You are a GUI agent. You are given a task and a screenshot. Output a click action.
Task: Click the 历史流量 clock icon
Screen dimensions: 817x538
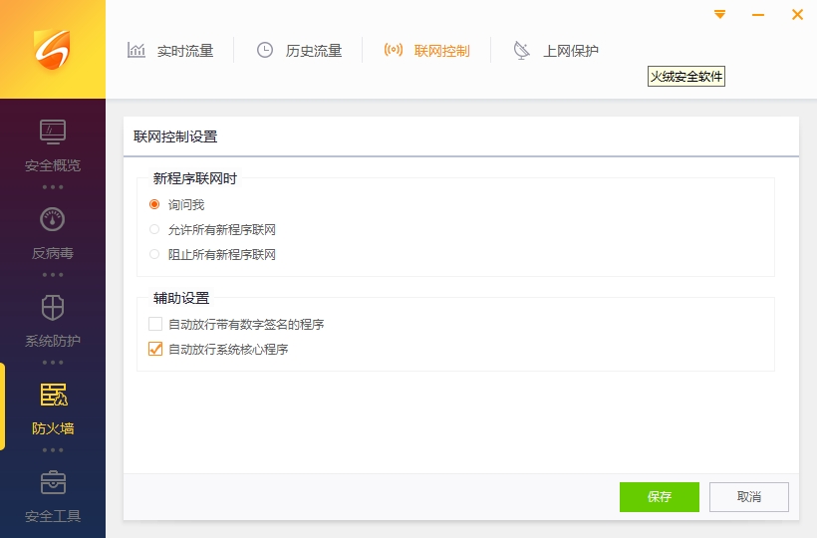coord(265,50)
